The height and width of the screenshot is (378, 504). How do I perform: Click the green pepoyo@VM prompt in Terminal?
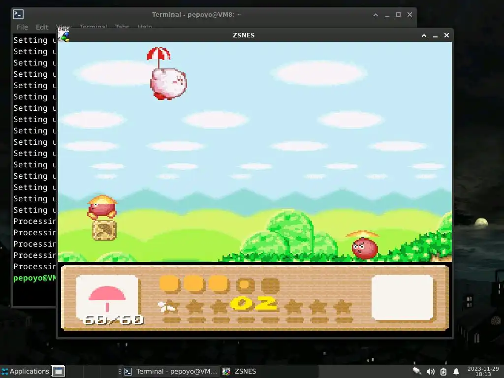[x=35, y=278]
